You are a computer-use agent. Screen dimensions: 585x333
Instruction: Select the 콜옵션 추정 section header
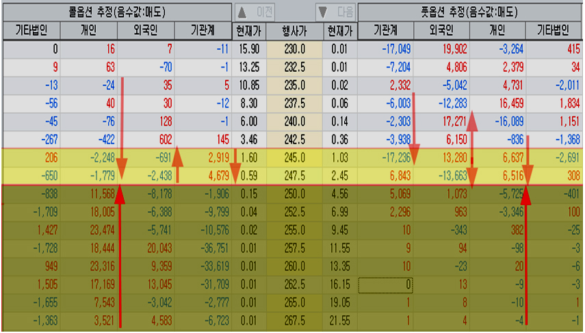(x=116, y=12)
